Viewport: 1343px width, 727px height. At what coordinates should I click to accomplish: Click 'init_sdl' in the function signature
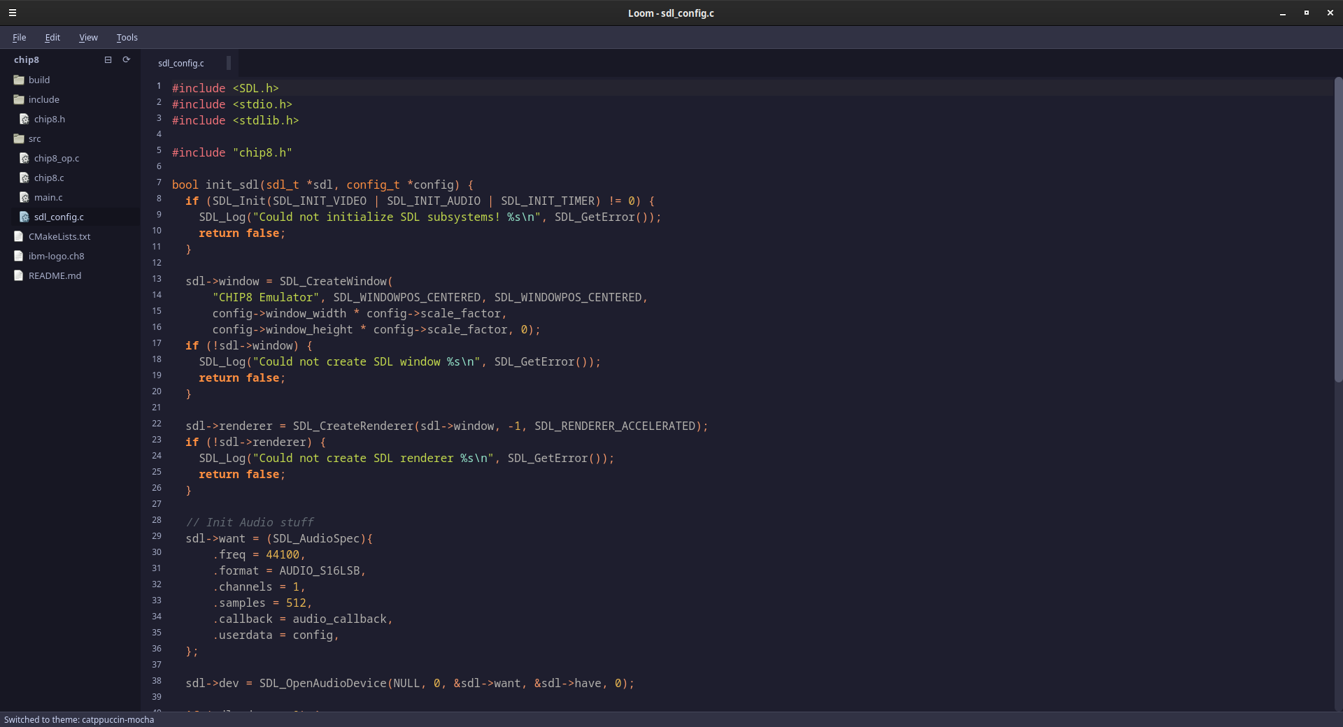point(232,185)
